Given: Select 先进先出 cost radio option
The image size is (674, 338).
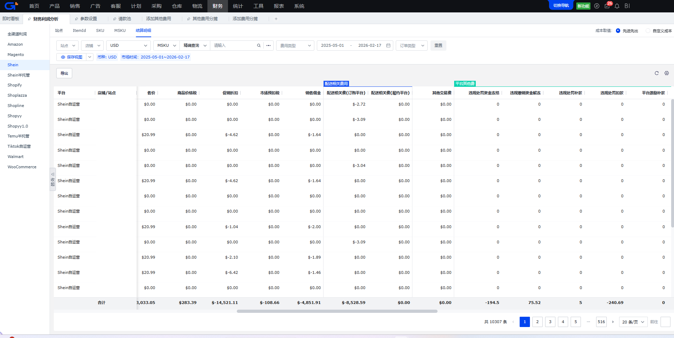Looking at the screenshot, I should pyautogui.click(x=618, y=31).
